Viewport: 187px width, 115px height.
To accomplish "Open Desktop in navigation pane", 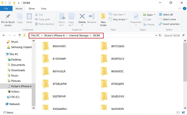I will point(14,60).
